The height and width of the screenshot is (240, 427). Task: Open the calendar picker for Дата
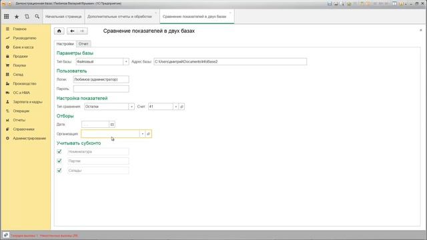[112, 125]
